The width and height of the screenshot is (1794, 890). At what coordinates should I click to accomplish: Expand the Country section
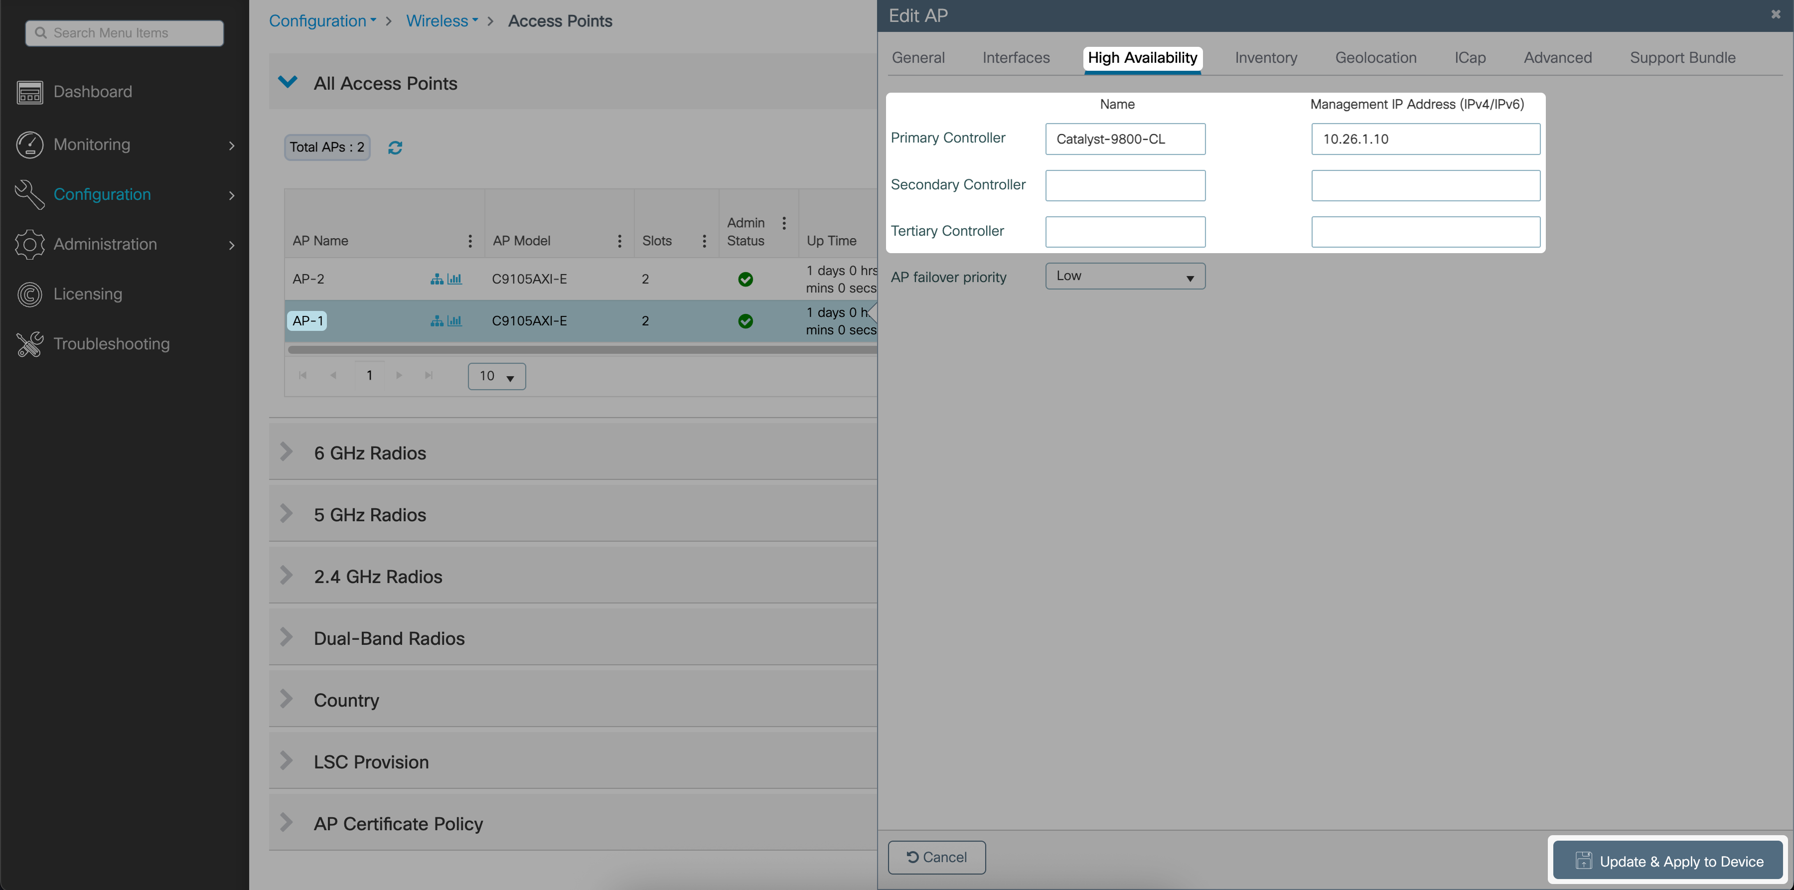(286, 700)
